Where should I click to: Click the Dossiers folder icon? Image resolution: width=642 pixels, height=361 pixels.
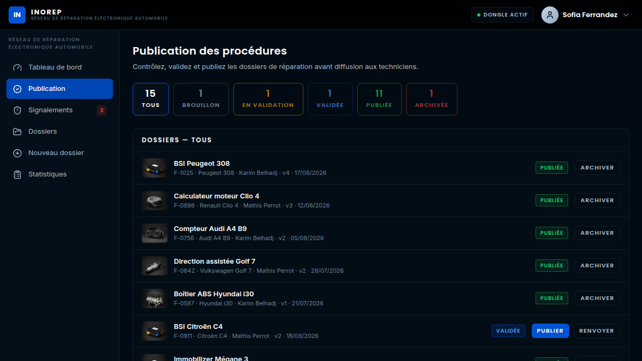pyautogui.click(x=17, y=132)
